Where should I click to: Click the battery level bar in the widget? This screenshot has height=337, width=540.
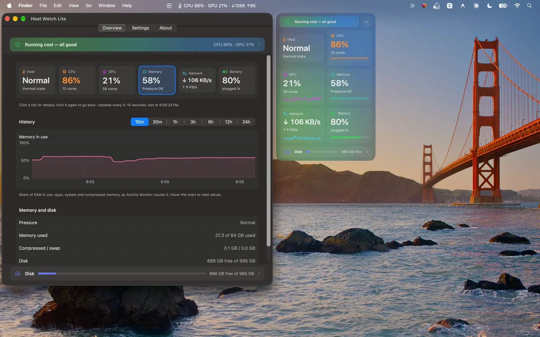pos(349,137)
